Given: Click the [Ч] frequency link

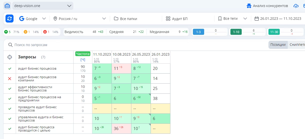Looking at the screenshot, I should [83, 60].
